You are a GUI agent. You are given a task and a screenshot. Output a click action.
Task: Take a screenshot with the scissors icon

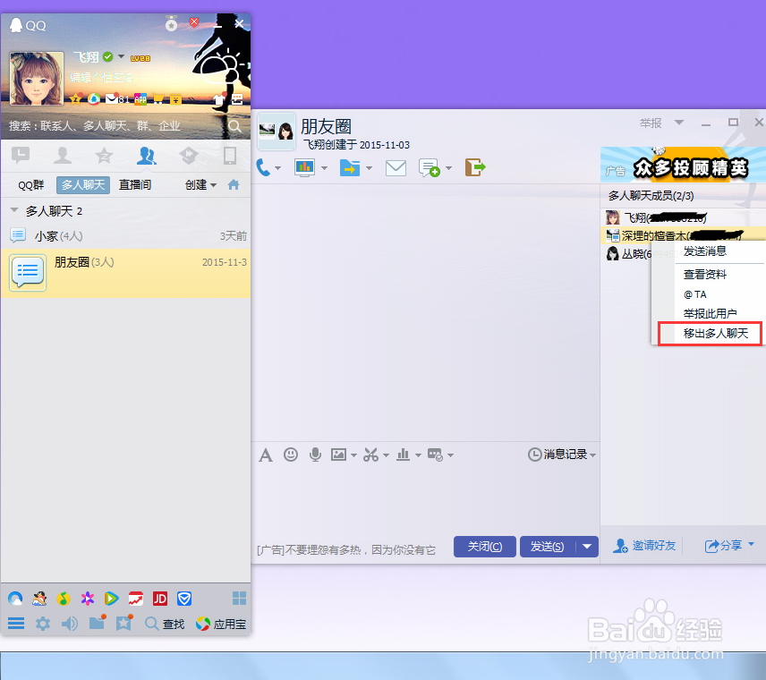(370, 455)
